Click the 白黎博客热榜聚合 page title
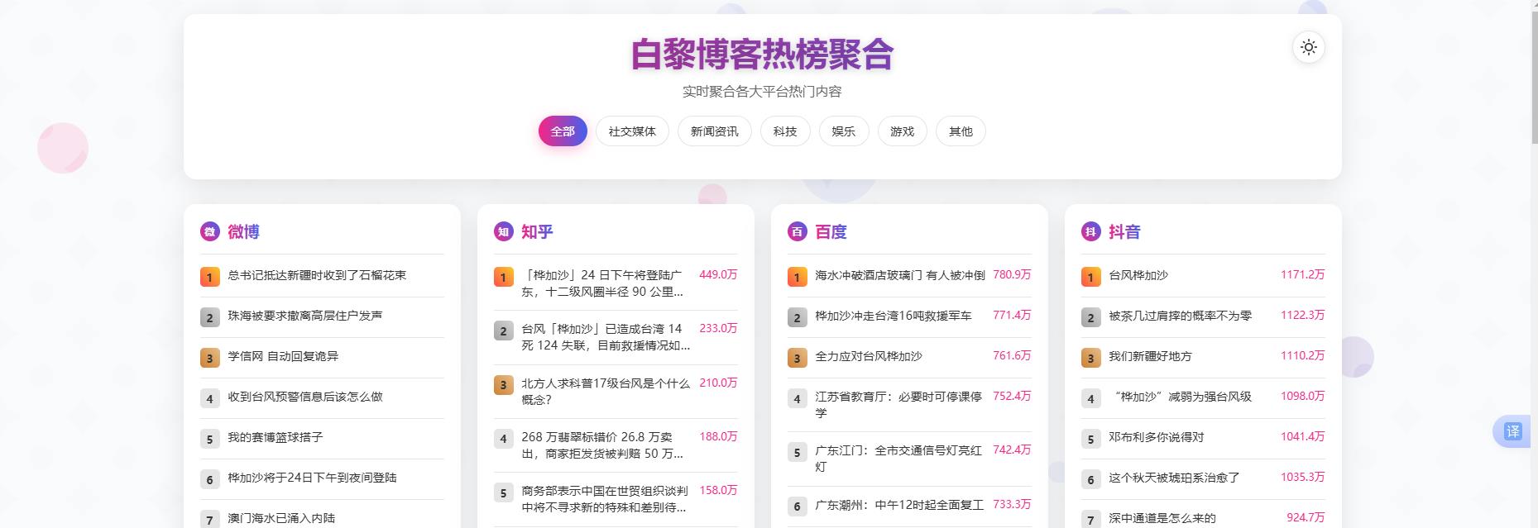Viewport: 1538px width, 528px height. pos(762,55)
